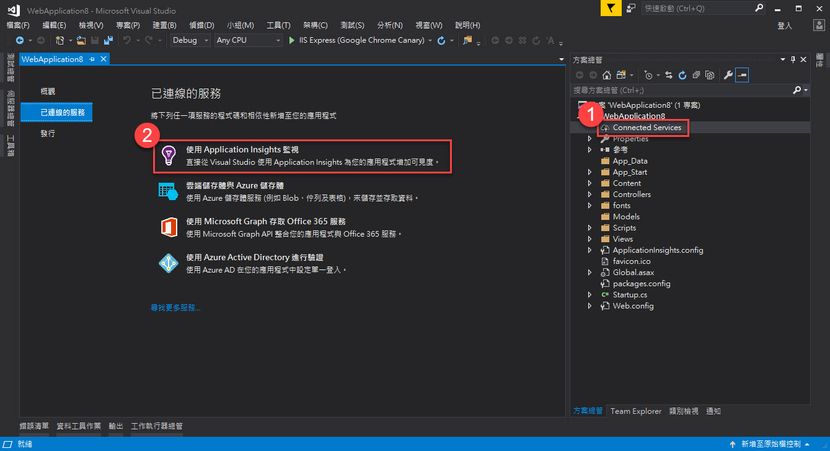Click the Office 365 service icon
The height and width of the screenshot is (451, 830).
pos(168,228)
